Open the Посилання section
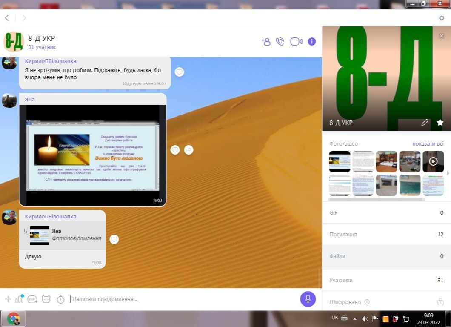 point(387,234)
